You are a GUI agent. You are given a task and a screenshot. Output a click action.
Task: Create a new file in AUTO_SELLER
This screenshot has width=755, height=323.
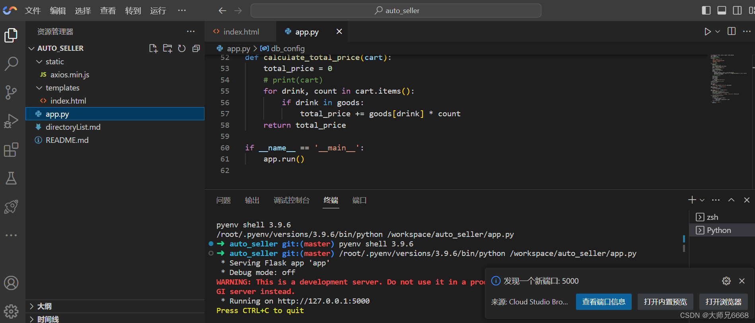coord(153,48)
